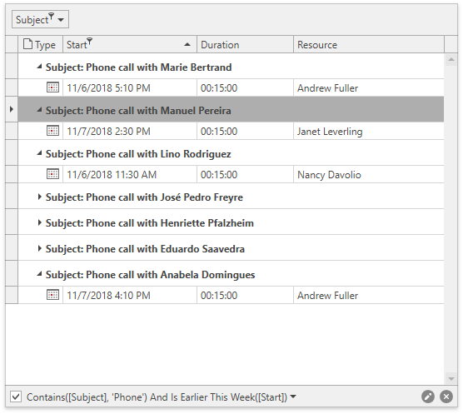Viewport: 463px width, 414px height.
Task: Expand the Eduardo Saavedra group
Action: [x=39, y=248]
